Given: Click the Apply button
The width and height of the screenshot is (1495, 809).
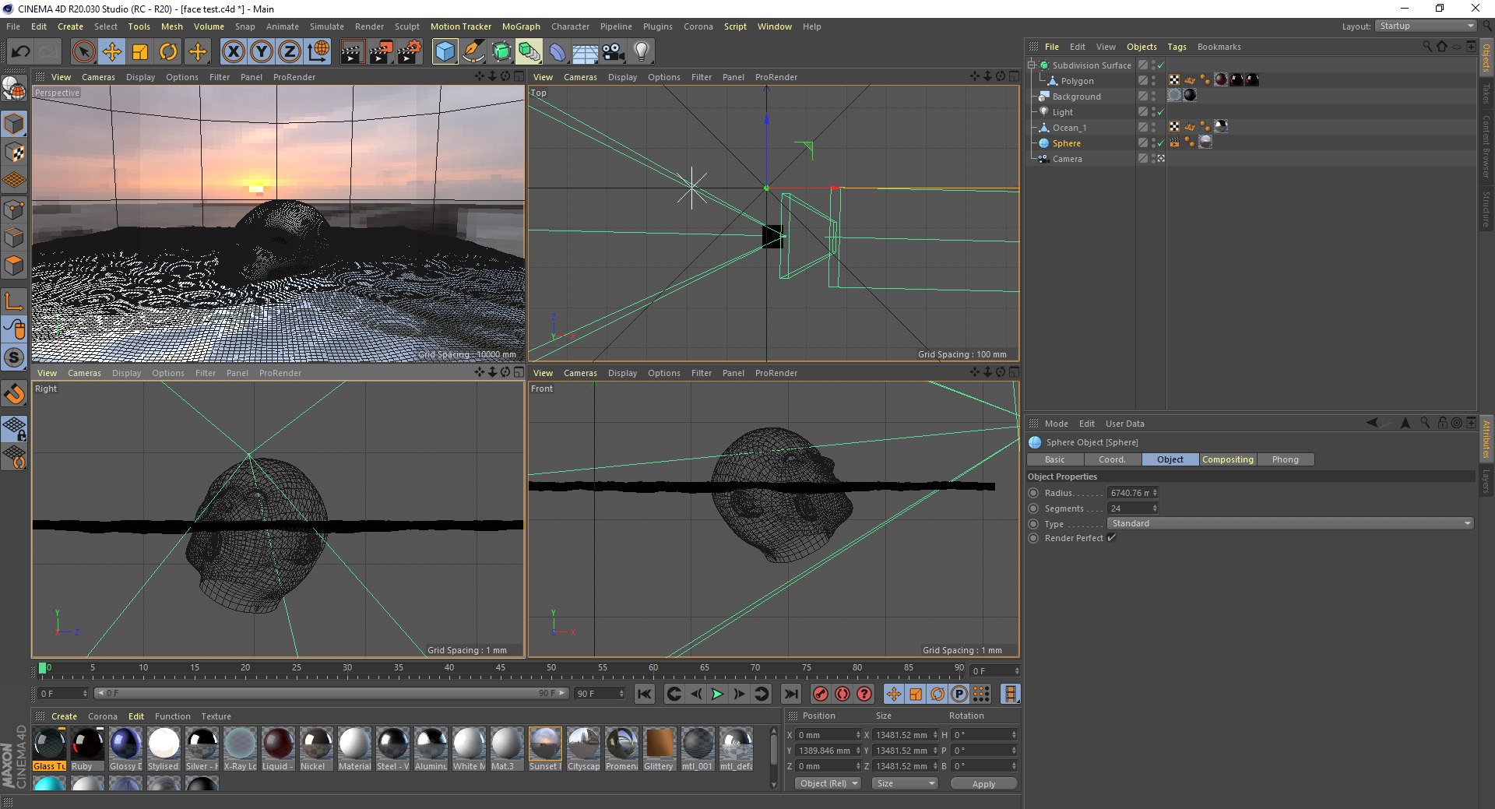Looking at the screenshot, I should [983, 784].
